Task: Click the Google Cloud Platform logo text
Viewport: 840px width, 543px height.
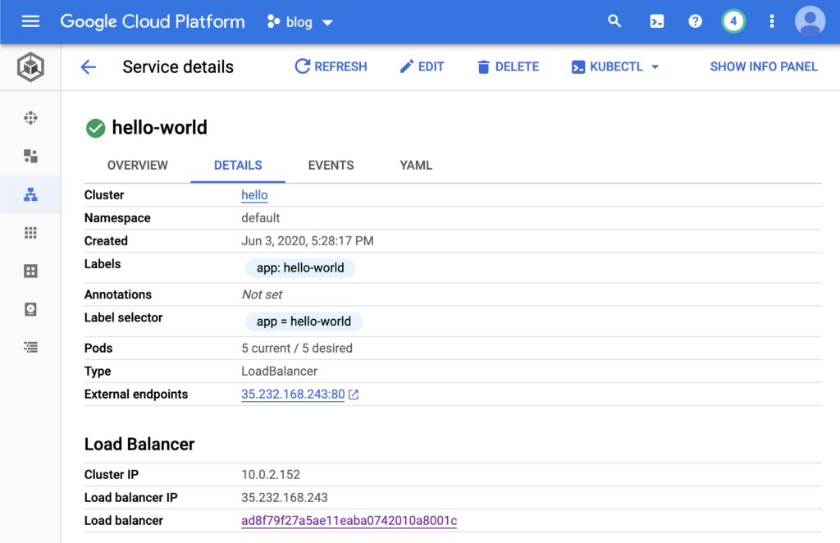Action: click(152, 22)
